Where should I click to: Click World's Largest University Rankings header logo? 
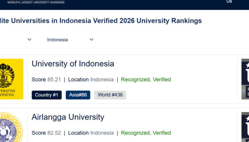tap(36, 2)
